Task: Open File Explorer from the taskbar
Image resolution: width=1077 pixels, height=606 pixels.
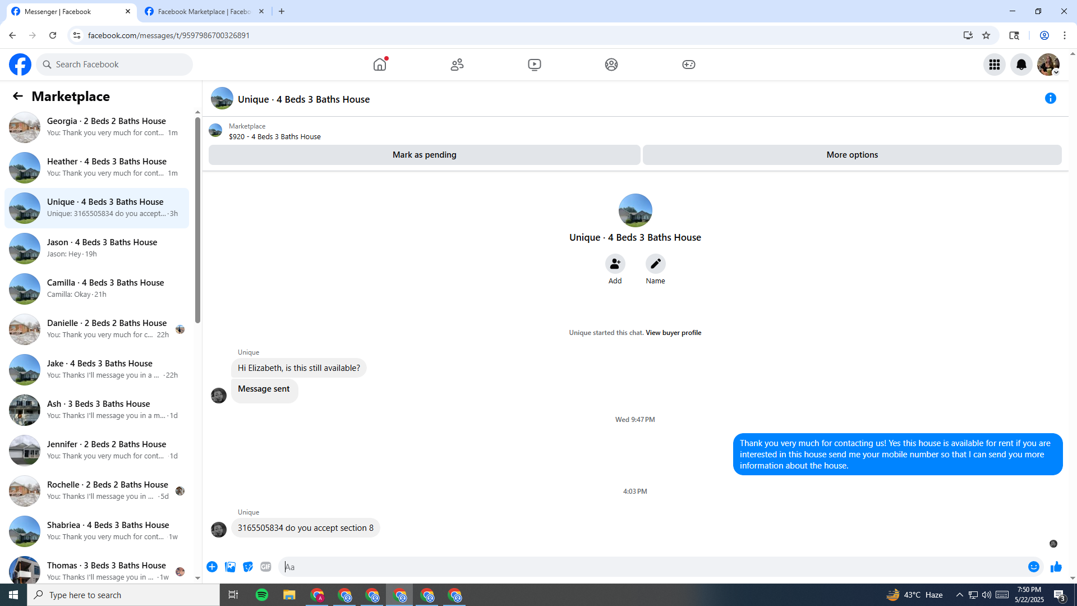Action: pyautogui.click(x=289, y=595)
